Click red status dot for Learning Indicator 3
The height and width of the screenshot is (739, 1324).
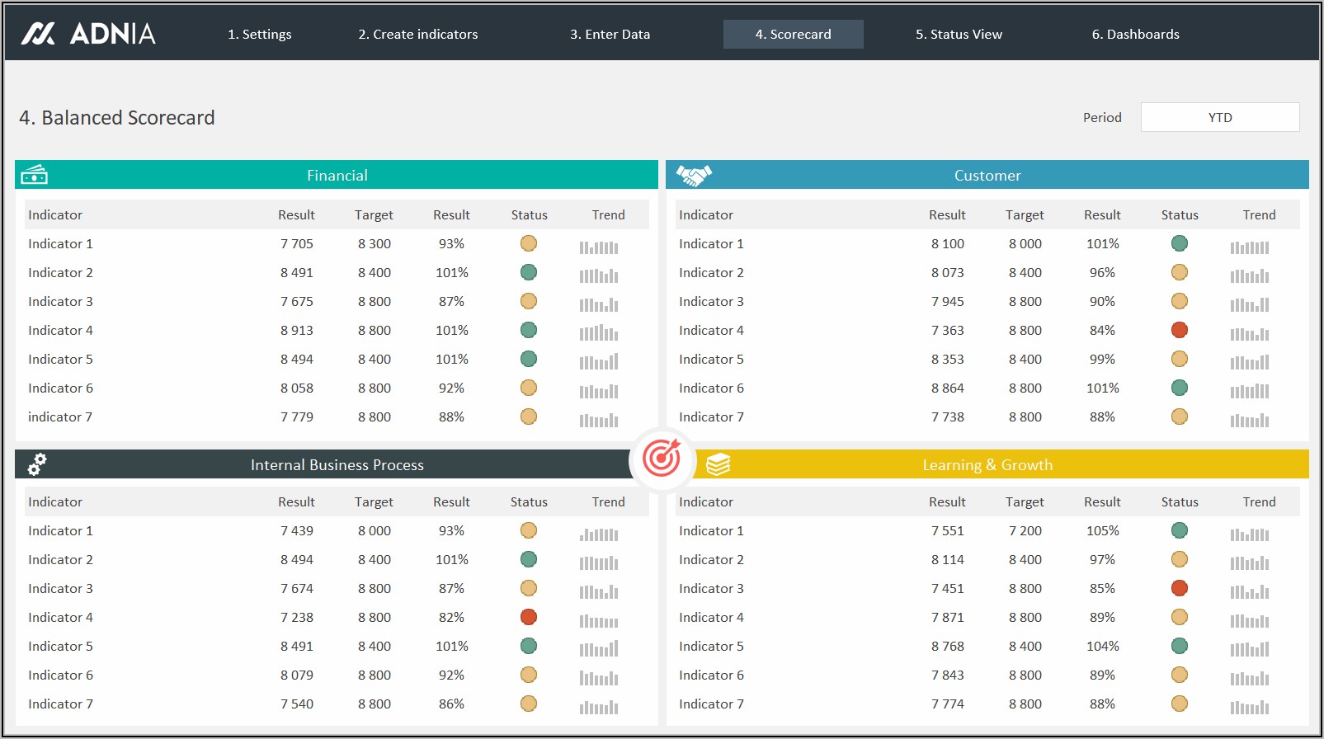(1179, 588)
